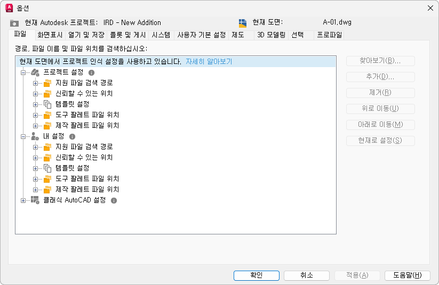The image size is (439, 285).
Task: Click template icon of 템플릿 설정 under 프로젝트 설정
Action: [47, 104]
